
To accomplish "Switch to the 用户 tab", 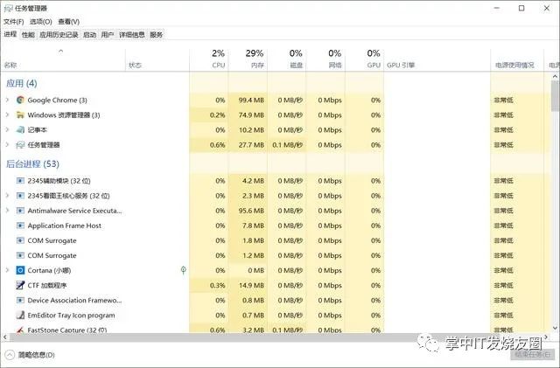I will point(108,35).
